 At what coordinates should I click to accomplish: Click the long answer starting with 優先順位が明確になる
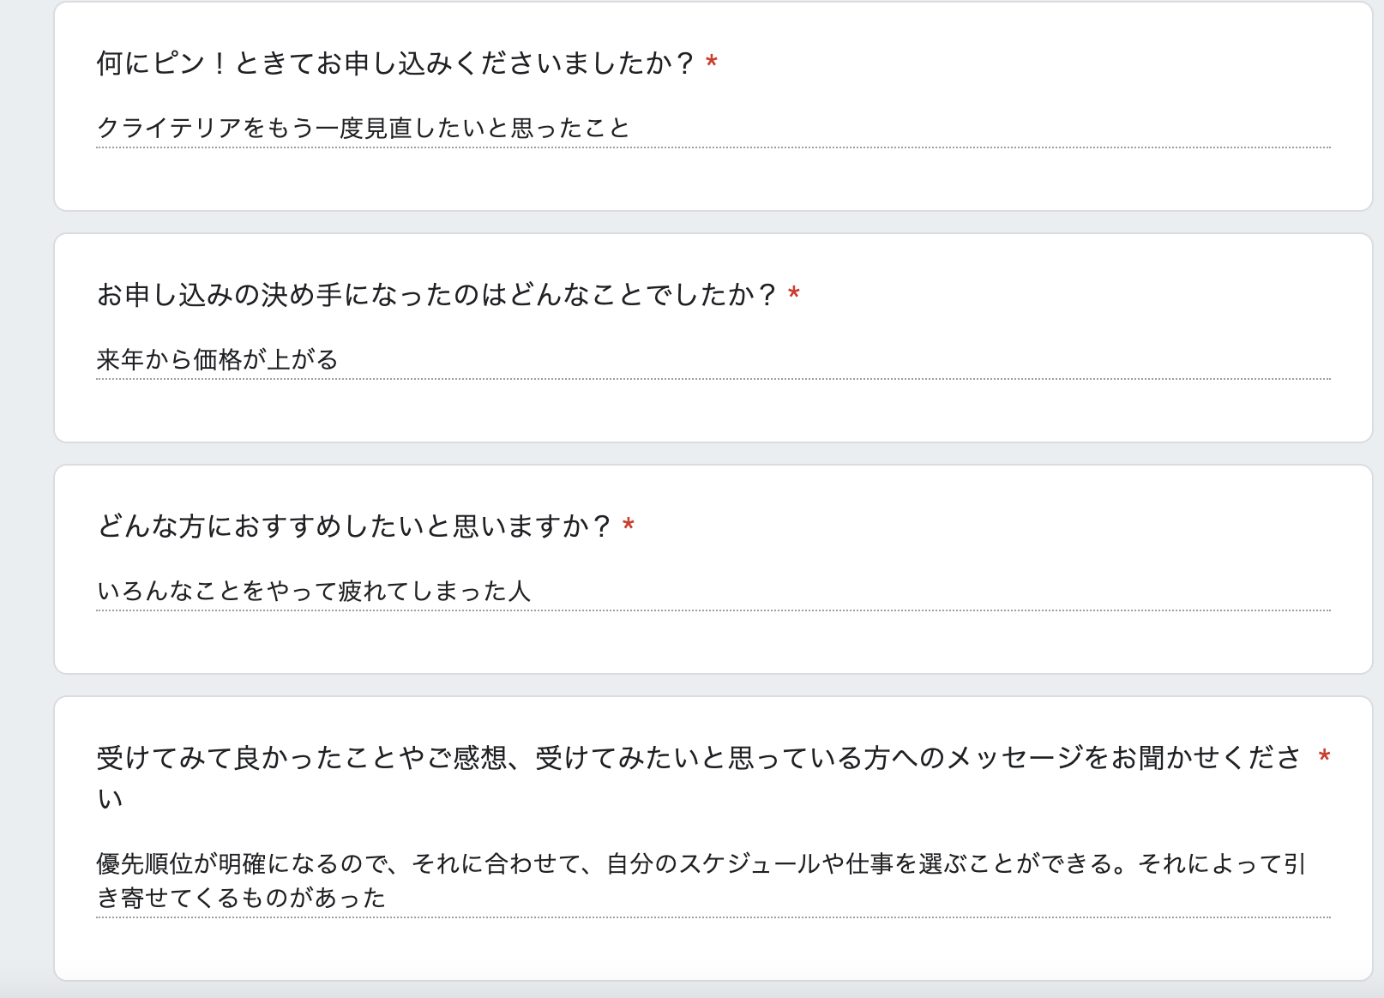700,863
